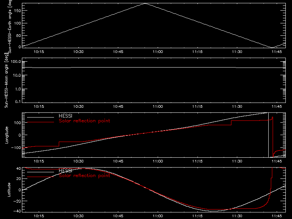Click the 100 tick on Longitude plot

pyautogui.click(x=17, y=123)
